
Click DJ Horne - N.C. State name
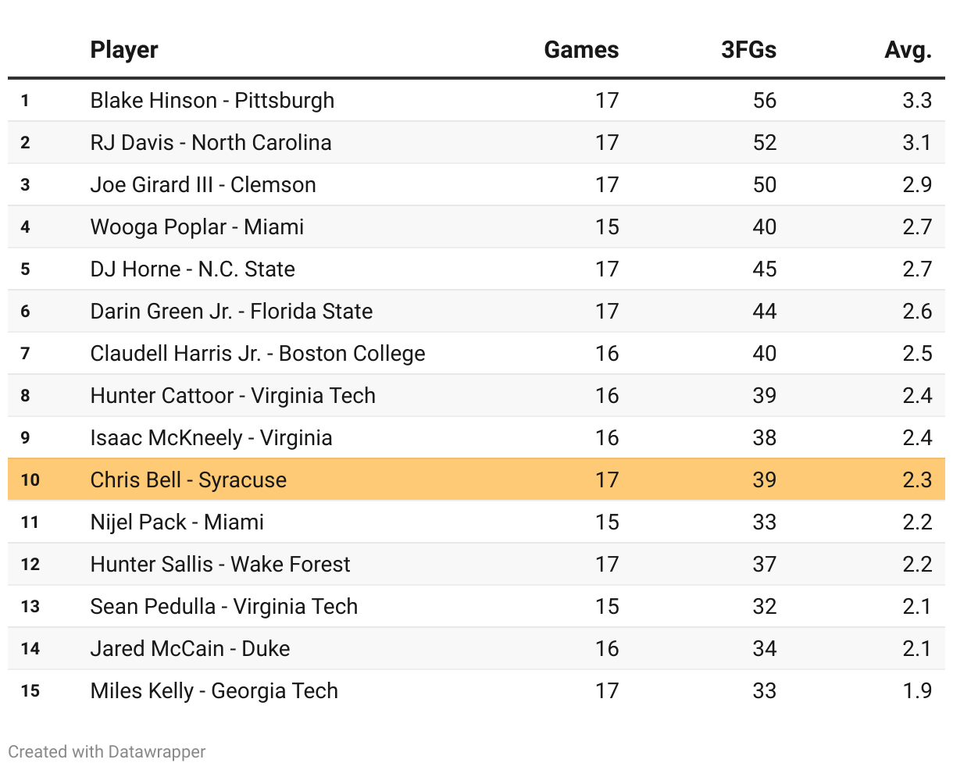point(192,269)
